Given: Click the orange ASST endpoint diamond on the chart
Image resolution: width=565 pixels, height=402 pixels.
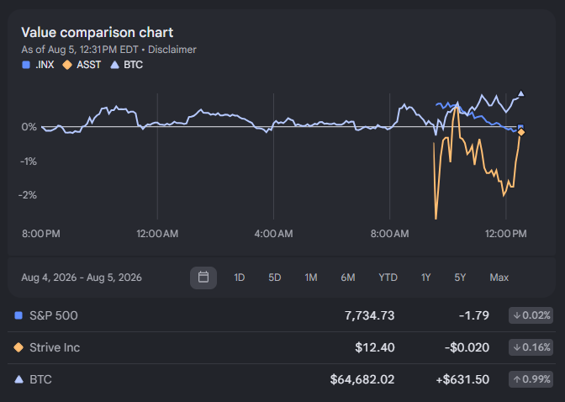Looking at the screenshot, I should (520, 133).
